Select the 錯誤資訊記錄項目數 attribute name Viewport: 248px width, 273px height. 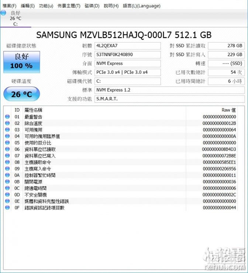coord(44,208)
